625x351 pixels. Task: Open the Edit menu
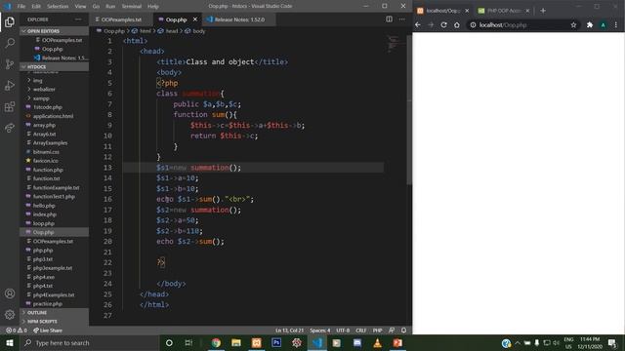[36, 6]
